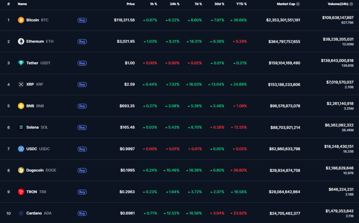Click the Bitcoin coin logo icon
Image resolution: width=359 pixels, height=223 pixels.
(21, 20)
